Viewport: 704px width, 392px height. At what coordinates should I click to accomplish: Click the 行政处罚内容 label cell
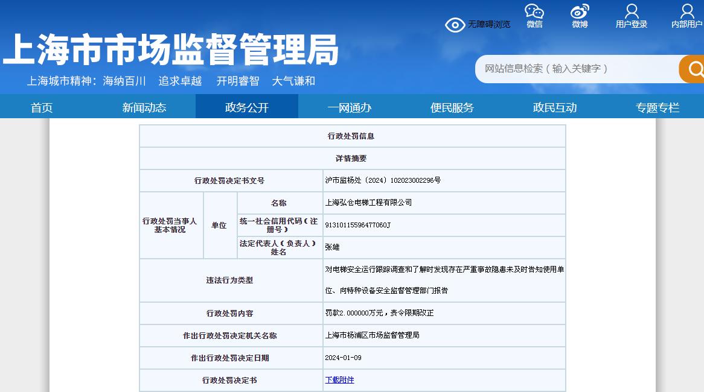231,314
